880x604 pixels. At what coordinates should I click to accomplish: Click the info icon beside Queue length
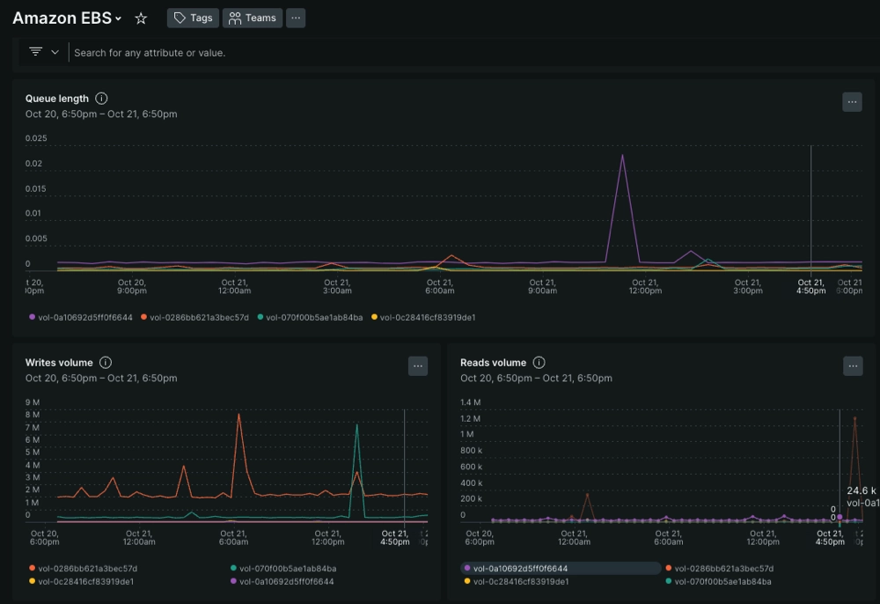click(x=101, y=99)
